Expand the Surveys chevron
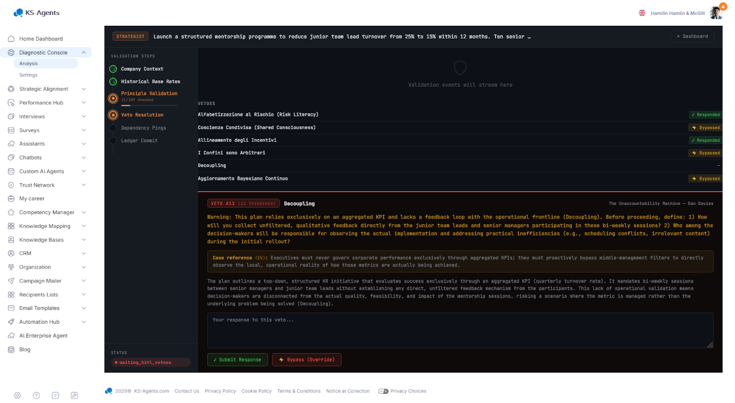The width and height of the screenshot is (735, 403). coord(84,130)
